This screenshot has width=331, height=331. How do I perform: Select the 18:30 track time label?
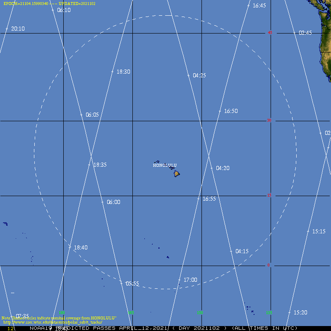(x=123, y=72)
